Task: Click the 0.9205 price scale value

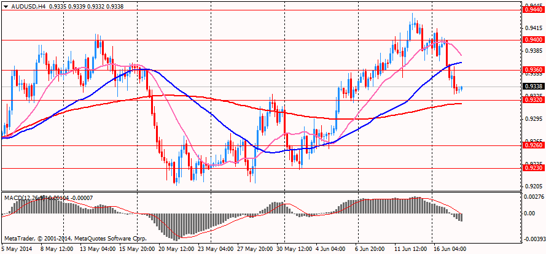Action: tap(533, 187)
